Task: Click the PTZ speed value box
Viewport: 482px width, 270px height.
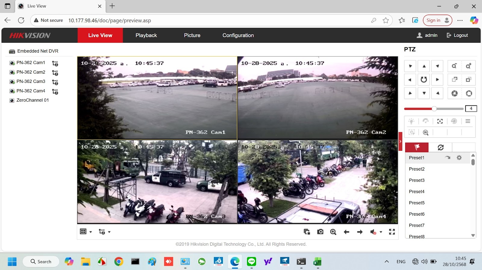Action: tap(471, 108)
